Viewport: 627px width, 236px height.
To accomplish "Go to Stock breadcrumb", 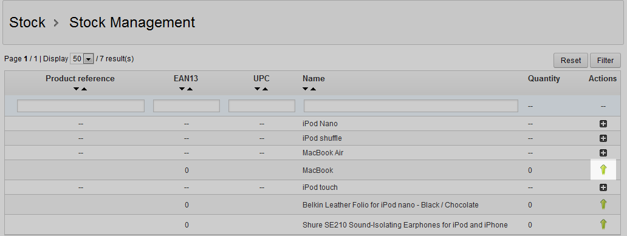I will [x=27, y=22].
